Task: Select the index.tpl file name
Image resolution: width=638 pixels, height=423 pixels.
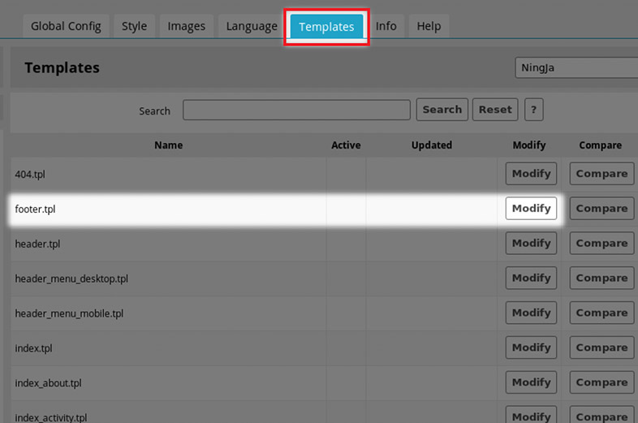Action: pos(34,348)
